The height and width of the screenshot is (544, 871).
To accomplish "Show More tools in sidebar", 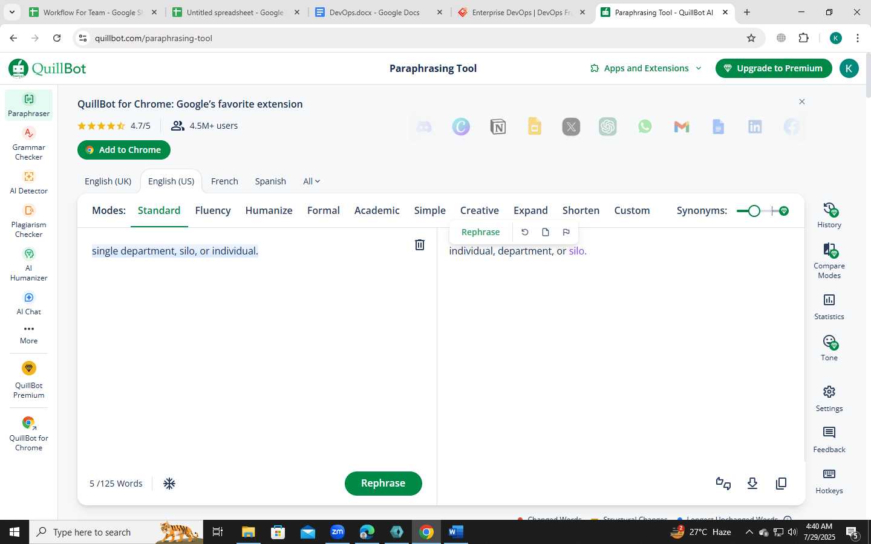I will [28, 334].
